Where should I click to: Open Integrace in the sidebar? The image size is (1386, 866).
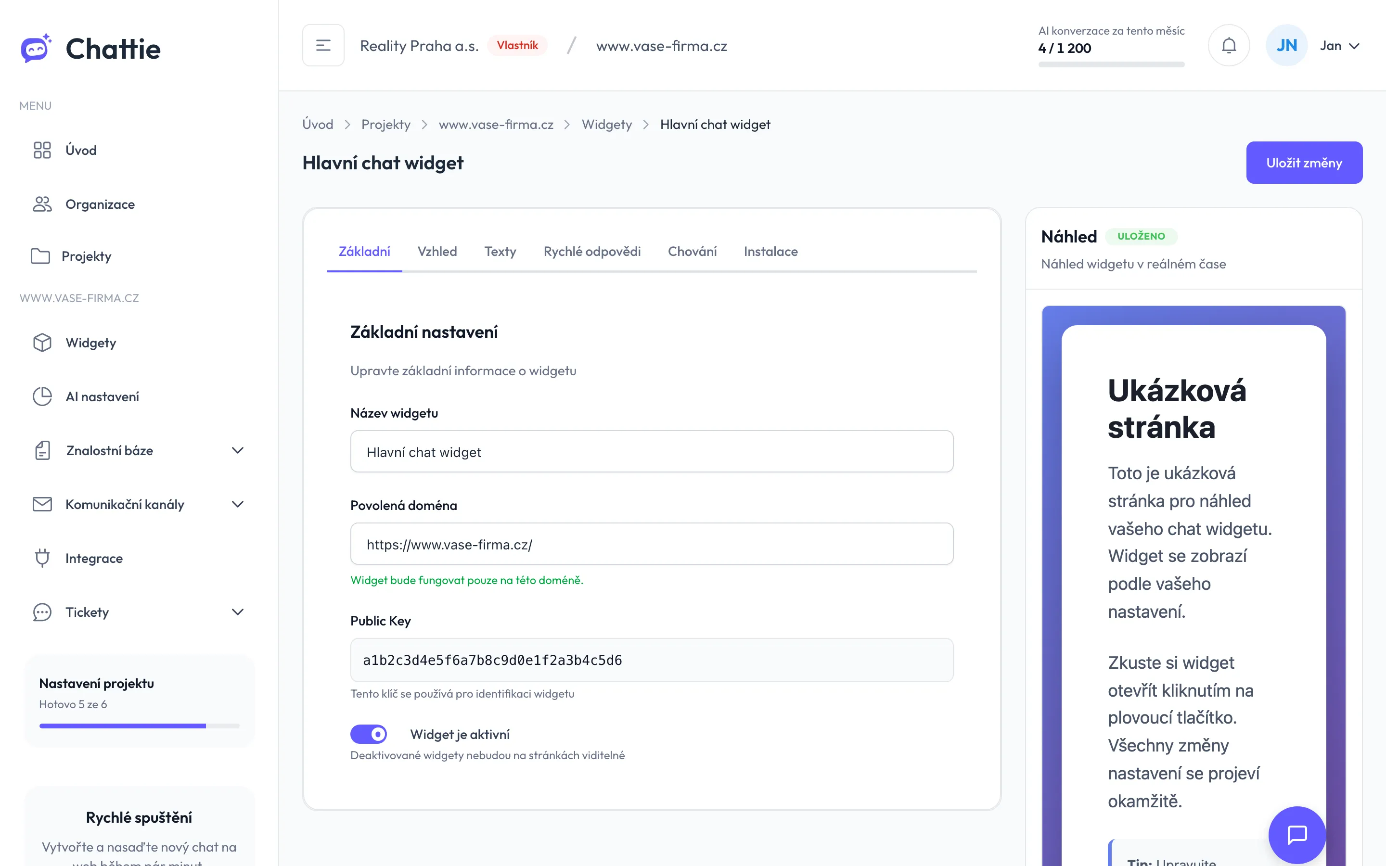click(139, 558)
